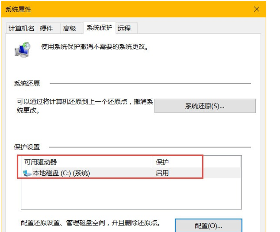
Task: Close the 系统属性 dialog
Action: [x=256, y=9]
